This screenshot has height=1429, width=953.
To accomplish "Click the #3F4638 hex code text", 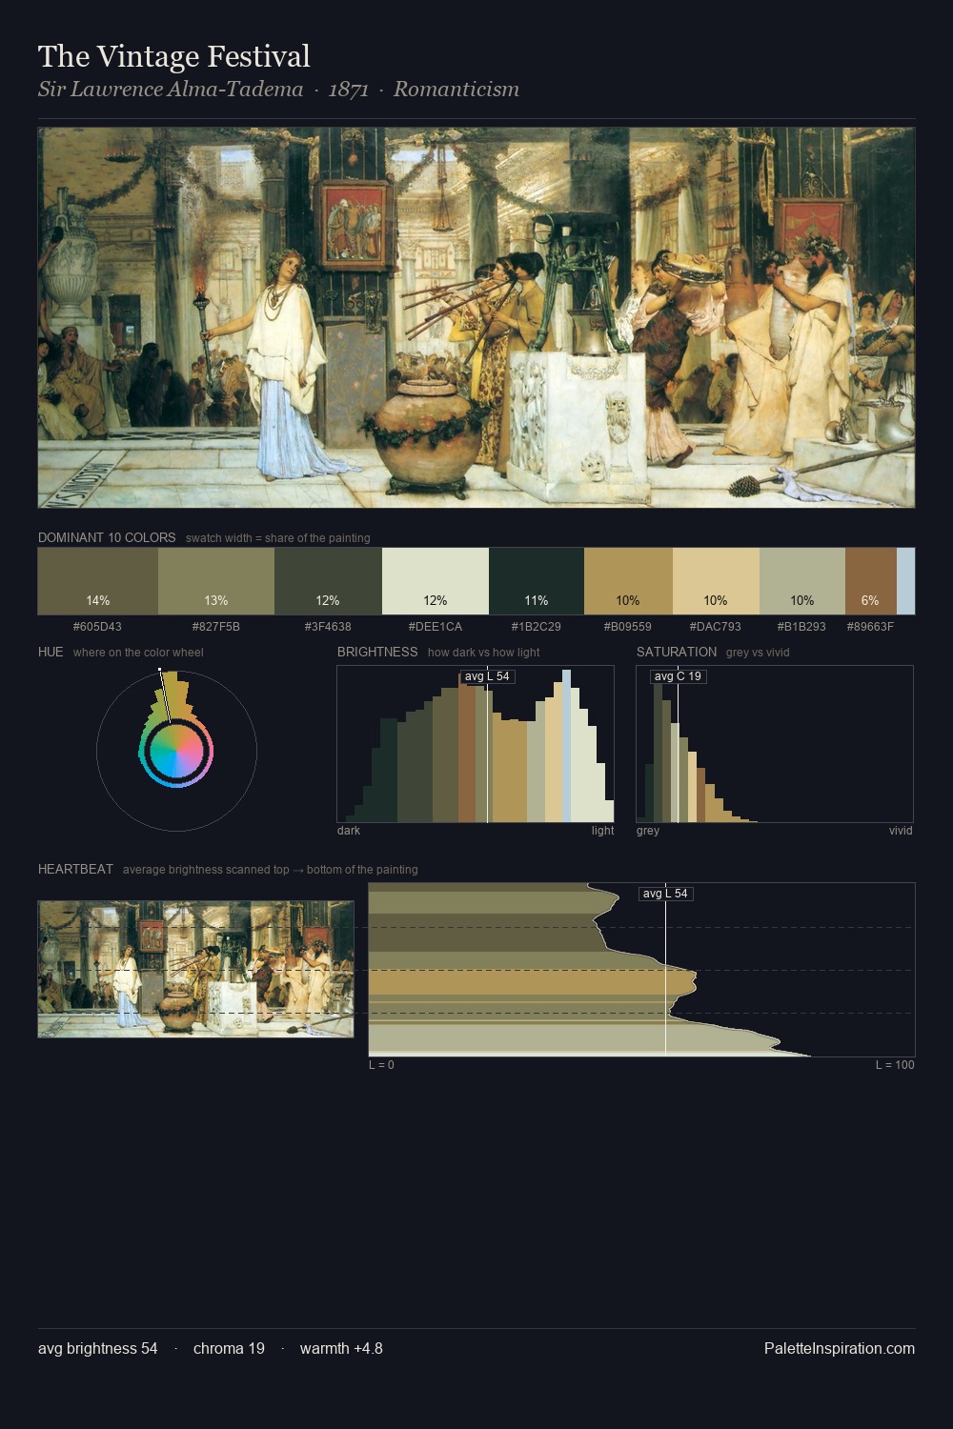I will point(328,627).
